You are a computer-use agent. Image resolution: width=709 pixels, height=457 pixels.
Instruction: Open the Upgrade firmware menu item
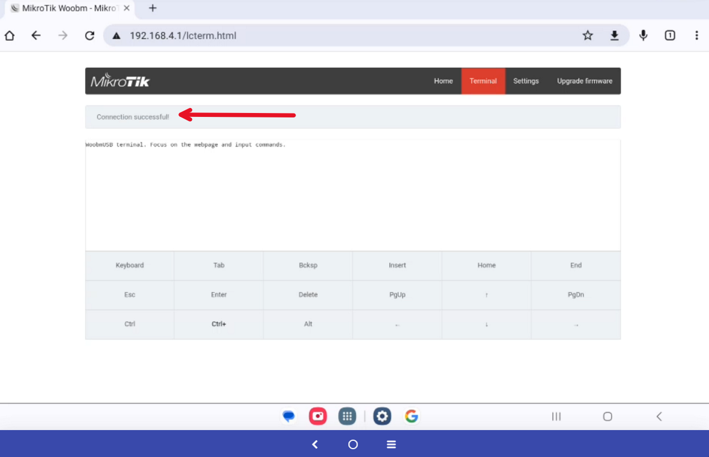pyautogui.click(x=584, y=81)
